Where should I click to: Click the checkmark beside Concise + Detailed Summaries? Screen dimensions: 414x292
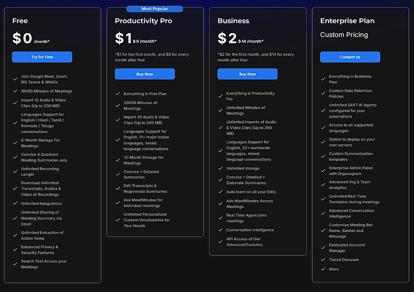[x=118, y=174]
